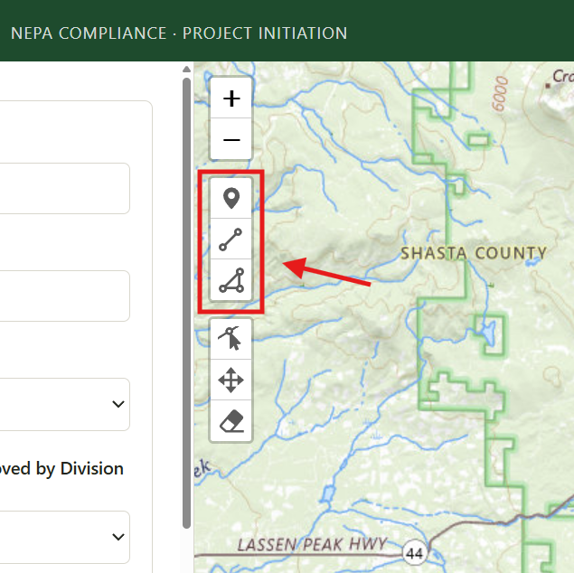Screen dimensions: 574x573
Task: Click the LASSEN PEAK HWY label
Action: [x=312, y=544]
